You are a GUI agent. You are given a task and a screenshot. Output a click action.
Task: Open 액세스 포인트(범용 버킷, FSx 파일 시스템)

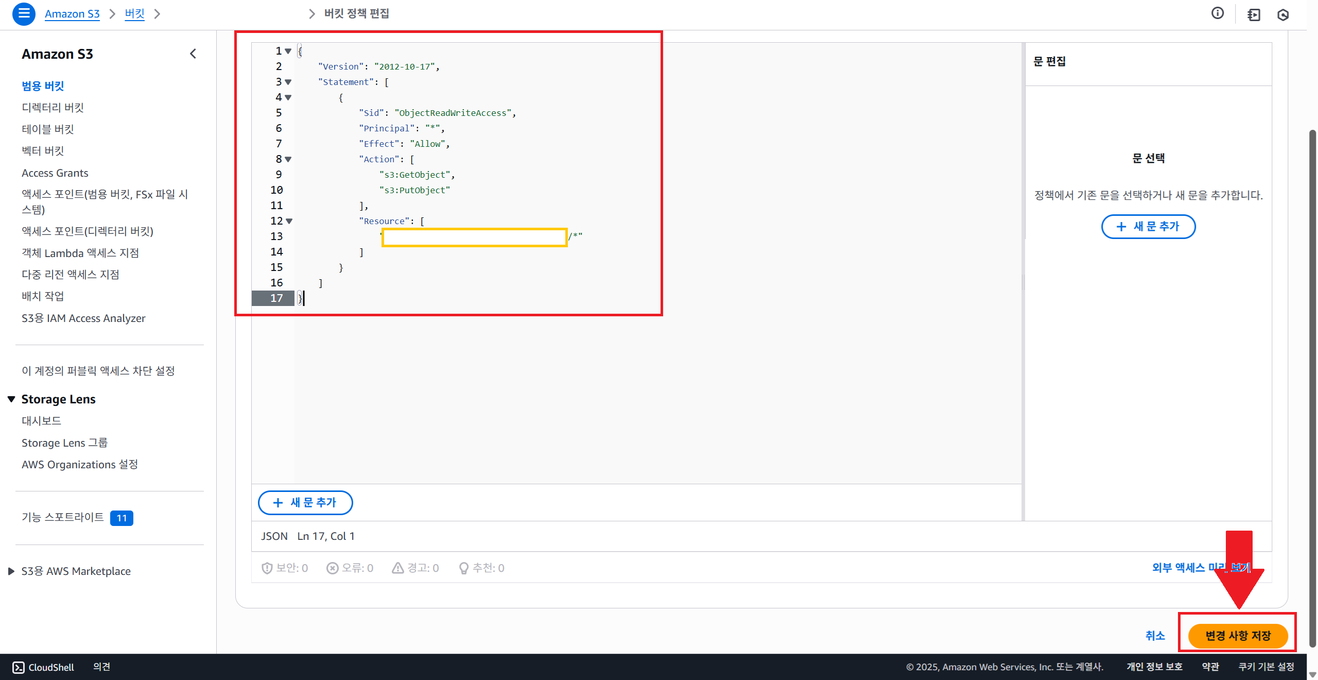105,201
